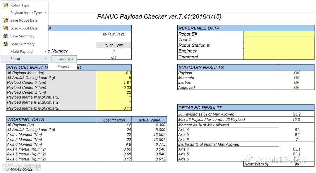Click the FANUC Payload Checker title

click(159, 16)
